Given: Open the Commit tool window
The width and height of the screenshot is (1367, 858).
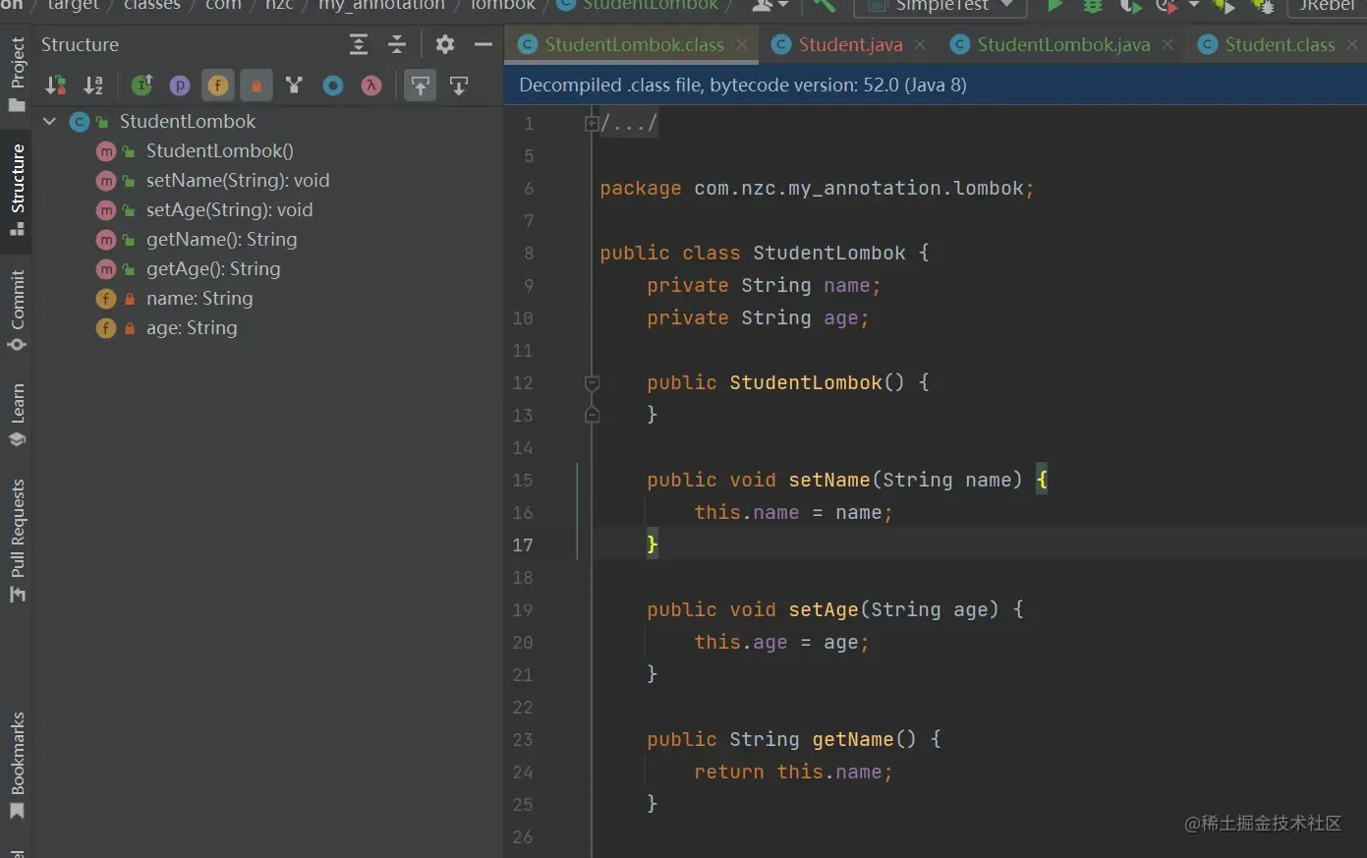Looking at the screenshot, I should pyautogui.click(x=17, y=310).
